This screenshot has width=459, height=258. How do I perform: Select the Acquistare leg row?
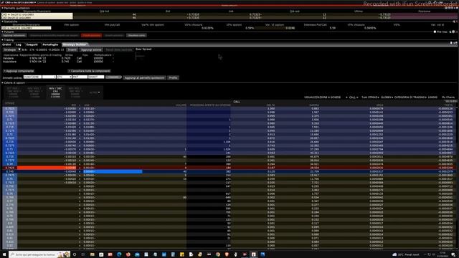(58, 62)
